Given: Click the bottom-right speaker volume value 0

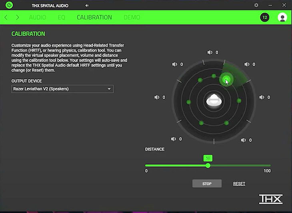Looking at the screenshot, I should (250, 140).
